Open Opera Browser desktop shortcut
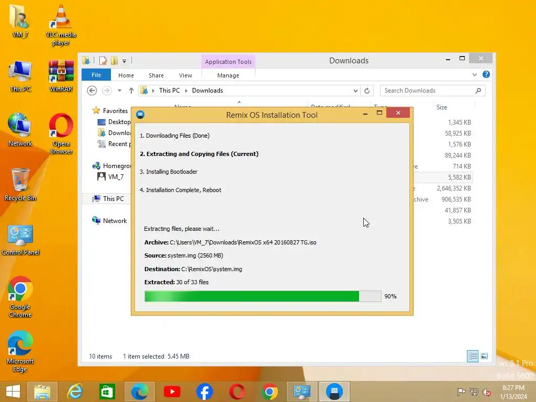Image resolution: width=536 pixels, height=402 pixels. (61, 133)
